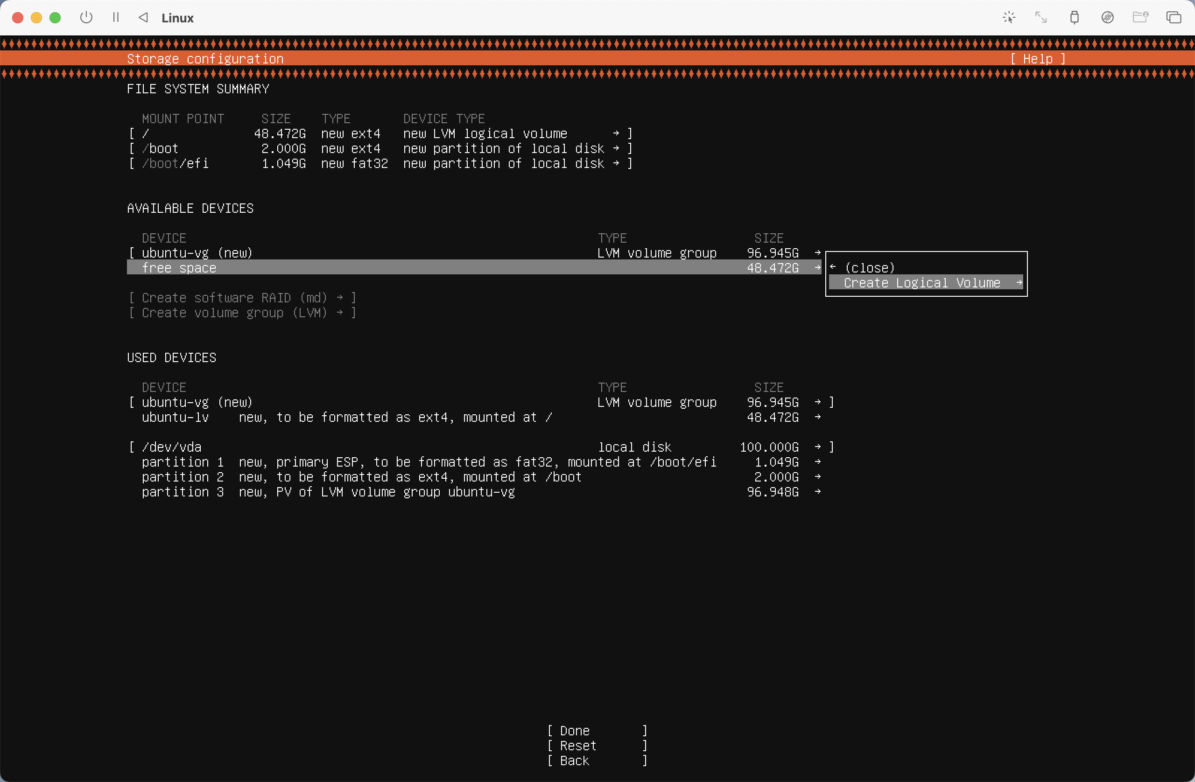The height and width of the screenshot is (782, 1195).
Task: Click the windows overlay icon at far right
Action: 1174,18
